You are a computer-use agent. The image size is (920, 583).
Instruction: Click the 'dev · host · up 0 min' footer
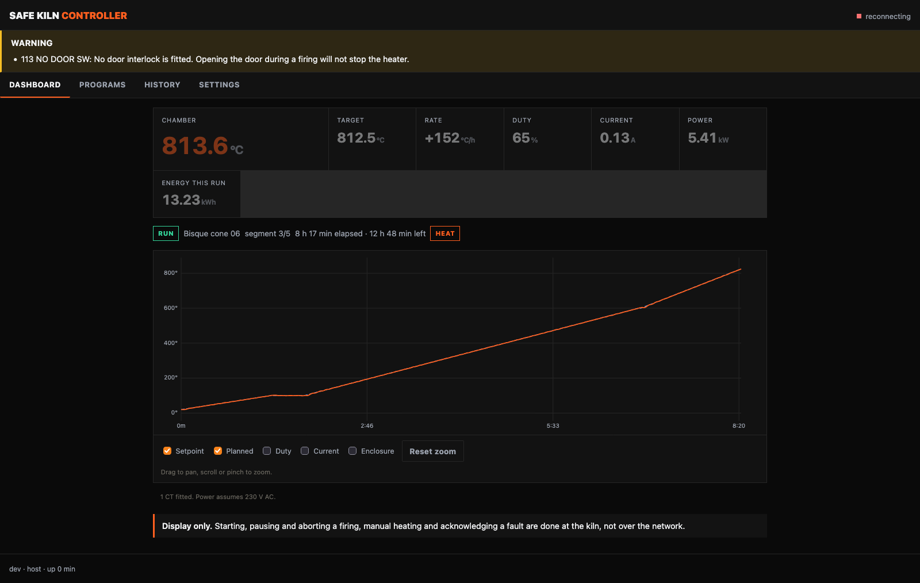coord(42,569)
